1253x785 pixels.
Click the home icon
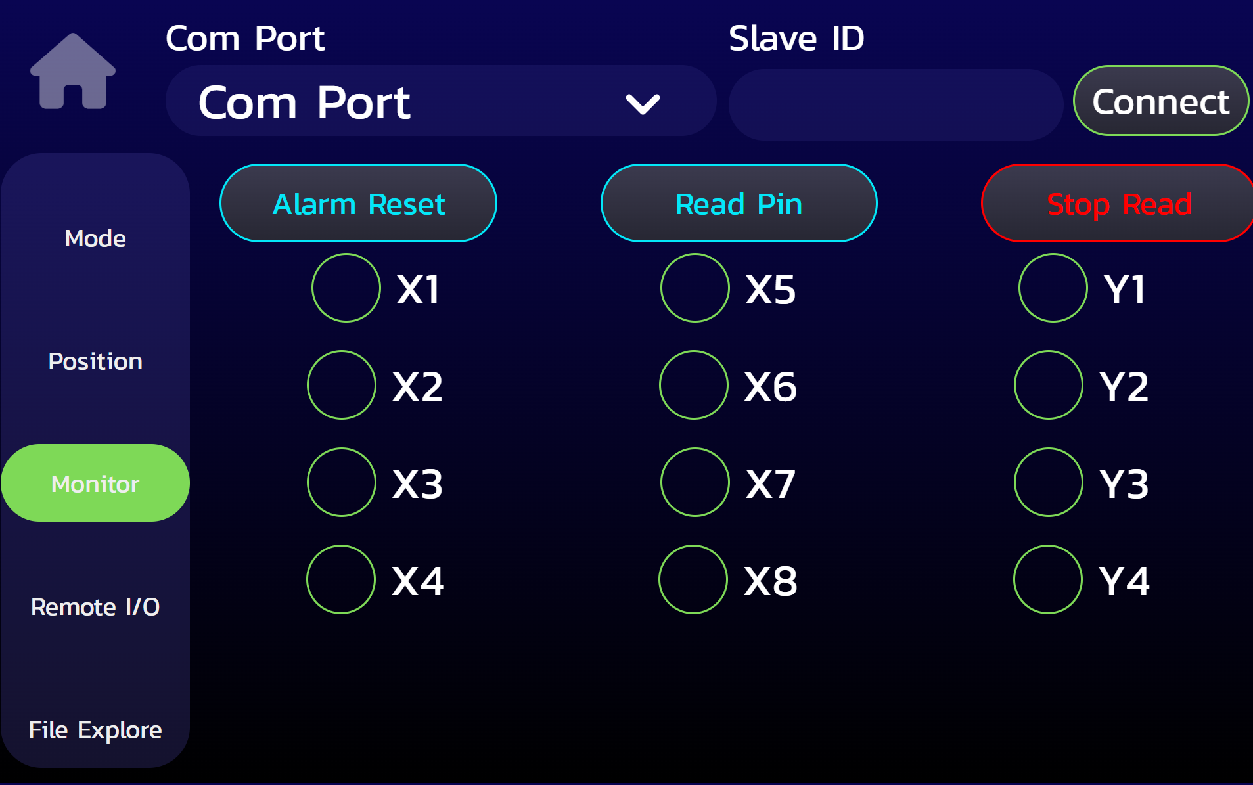coord(73,72)
